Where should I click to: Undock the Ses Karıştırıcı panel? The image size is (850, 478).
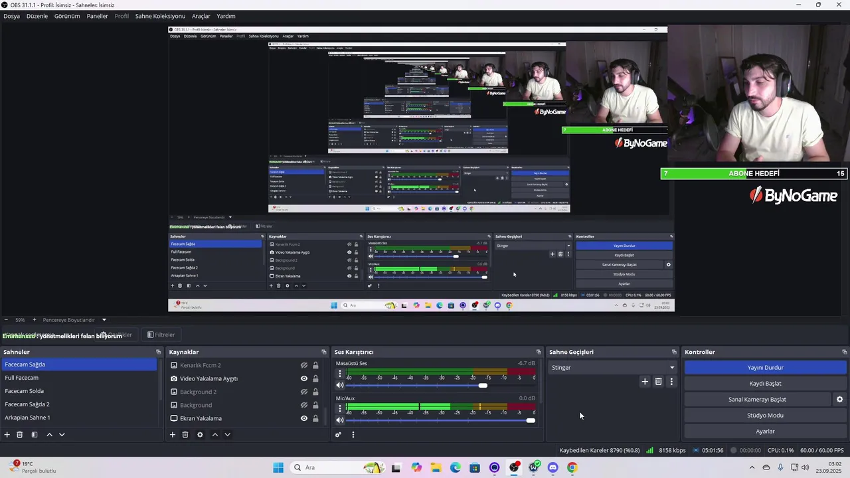pos(539,352)
